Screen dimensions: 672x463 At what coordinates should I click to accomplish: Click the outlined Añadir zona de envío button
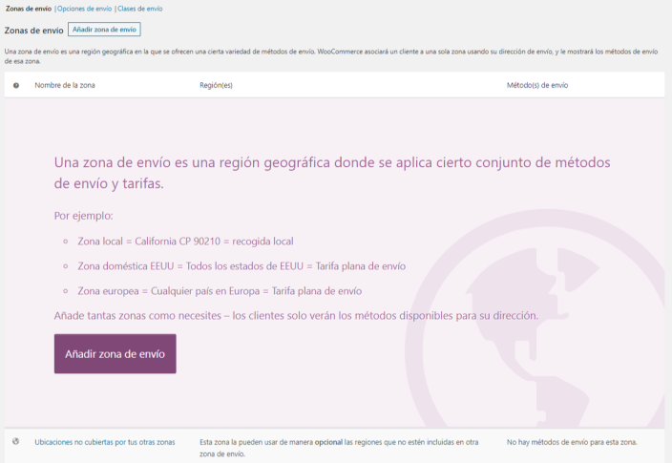104,30
